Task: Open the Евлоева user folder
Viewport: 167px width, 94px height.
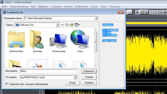Action: (37, 39)
